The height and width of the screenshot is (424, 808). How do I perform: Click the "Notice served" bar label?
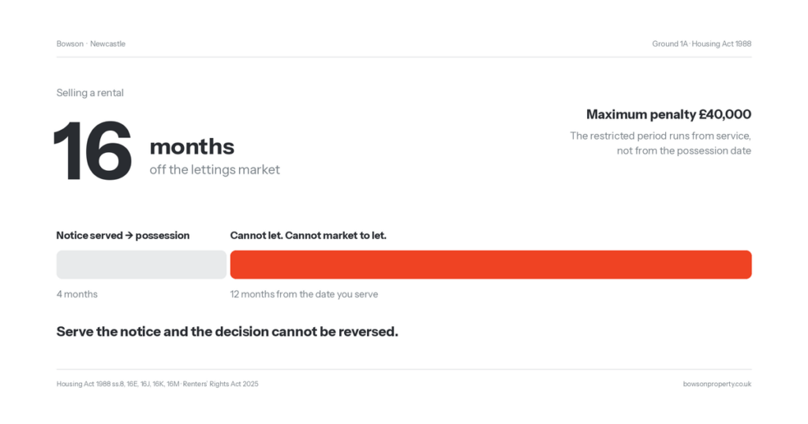[90, 235]
